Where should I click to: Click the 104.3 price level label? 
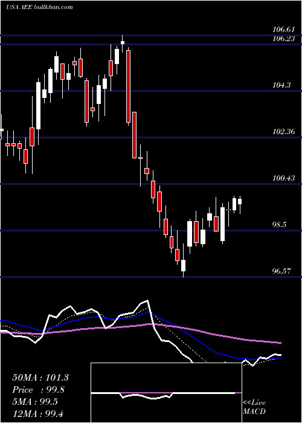(281, 85)
